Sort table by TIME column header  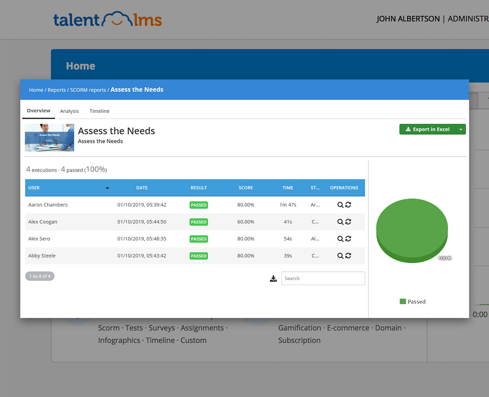coord(288,188)
